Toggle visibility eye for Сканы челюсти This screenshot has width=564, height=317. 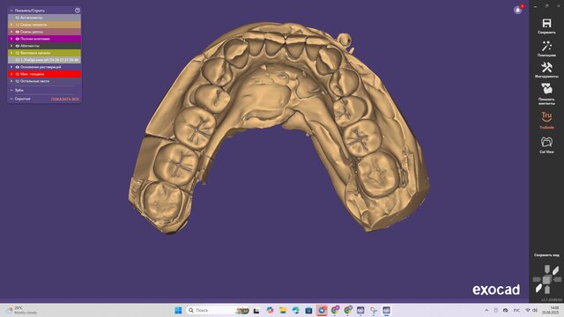[18, 25]
